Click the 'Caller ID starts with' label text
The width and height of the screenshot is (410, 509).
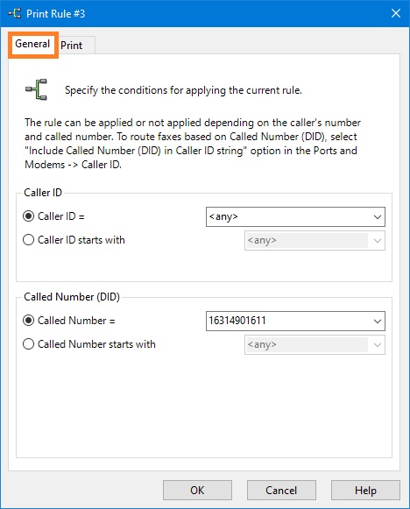(x=81, y=240)
